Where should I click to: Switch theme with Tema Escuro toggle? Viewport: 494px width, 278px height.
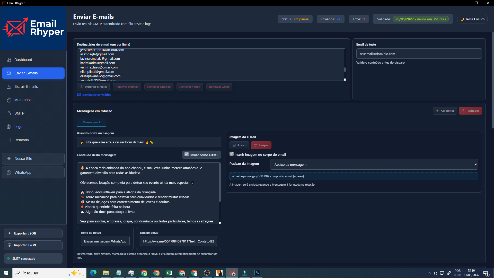pyautogui.click(x=472, y=19)
